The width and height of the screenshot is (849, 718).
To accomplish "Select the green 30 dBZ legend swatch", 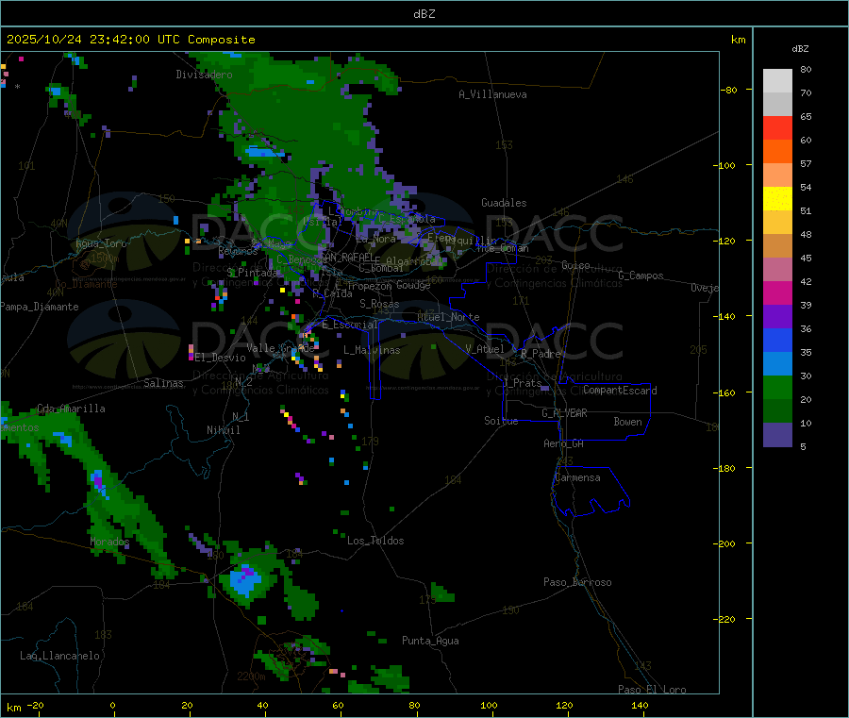I will pyautogui.click(x=777, y=387).
